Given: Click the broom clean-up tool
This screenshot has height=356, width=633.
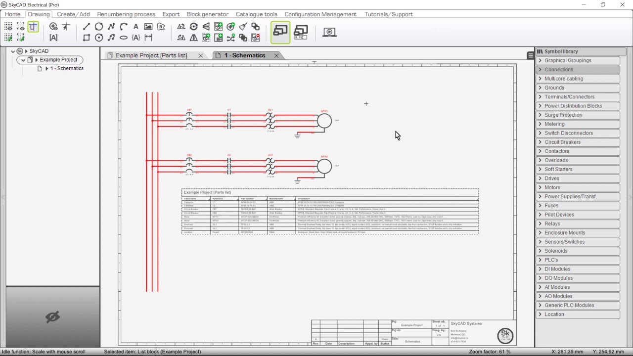Looking at the screenshot, I should (x=243, y=26).
